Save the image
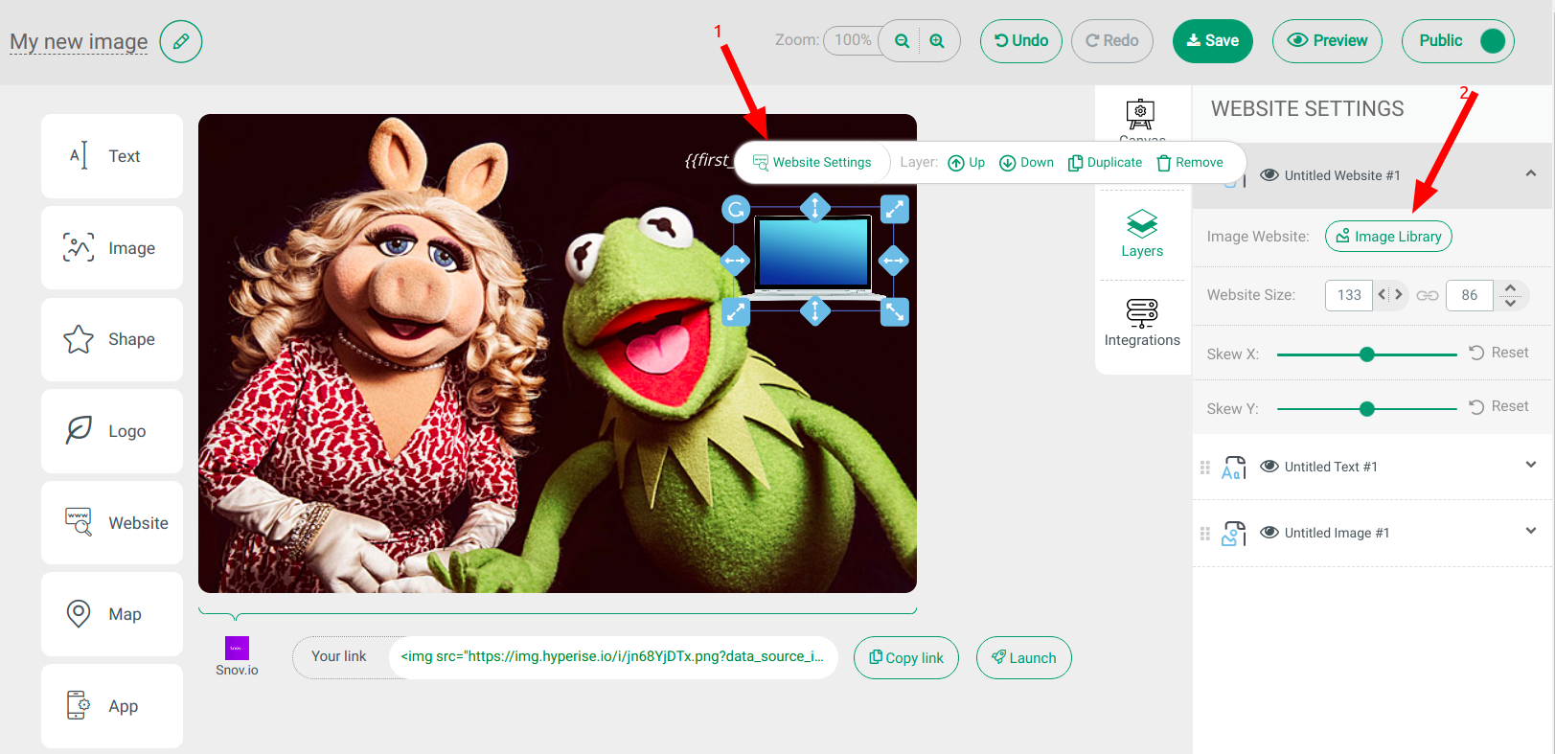 pos(1213,41)
